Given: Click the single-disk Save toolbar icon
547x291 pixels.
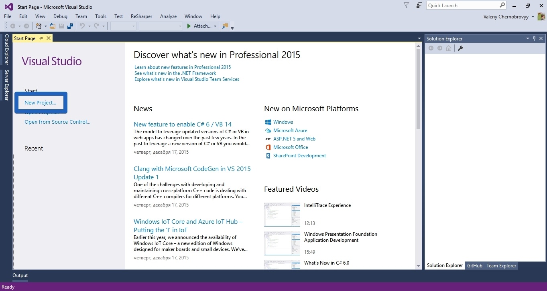Looking at the screenshot, I should click(x=61, y=26).
